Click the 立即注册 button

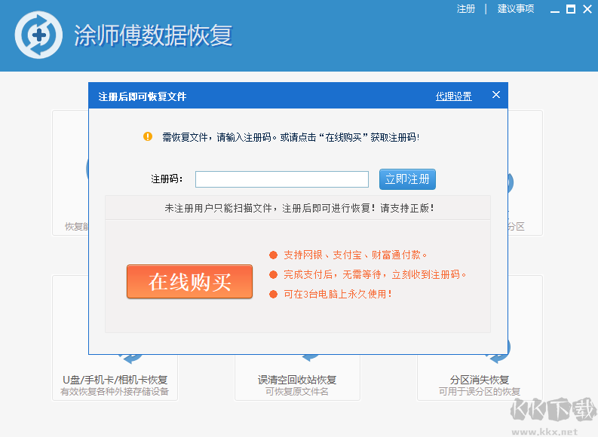pyautogui.click(x=407, y=179)
